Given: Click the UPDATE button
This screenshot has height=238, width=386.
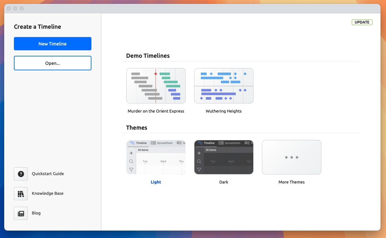Looking at the screenshot, I should (x=362, y=22).
